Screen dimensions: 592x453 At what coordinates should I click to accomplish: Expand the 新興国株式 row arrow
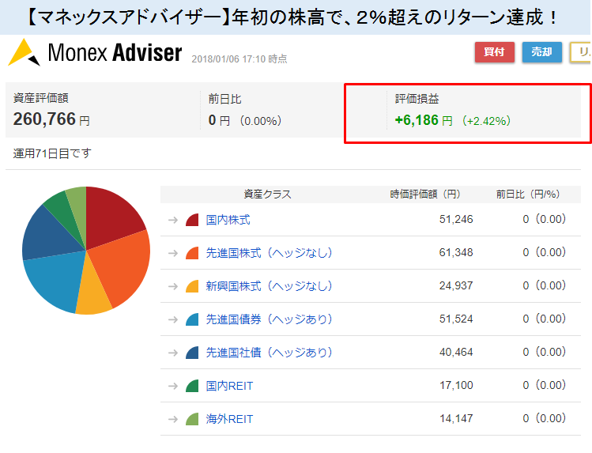pyautogui.click(x=173, y=286)
